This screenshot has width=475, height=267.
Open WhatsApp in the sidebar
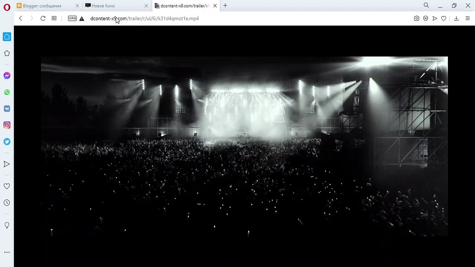[x=7, y=92]
